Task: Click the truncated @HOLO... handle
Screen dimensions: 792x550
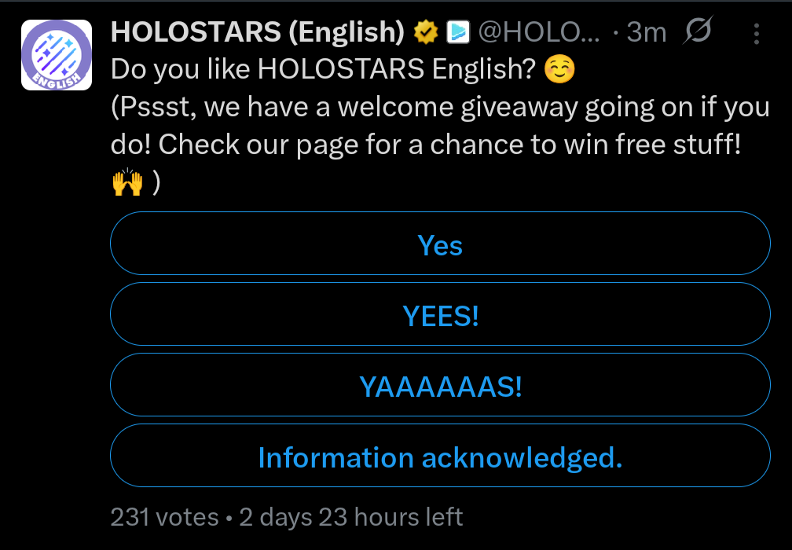Action: pos(540,32)
